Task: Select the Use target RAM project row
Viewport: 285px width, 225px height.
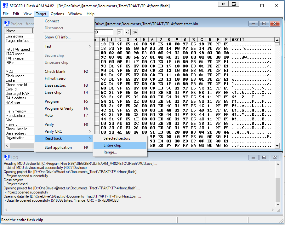Action: click(19, 94)
